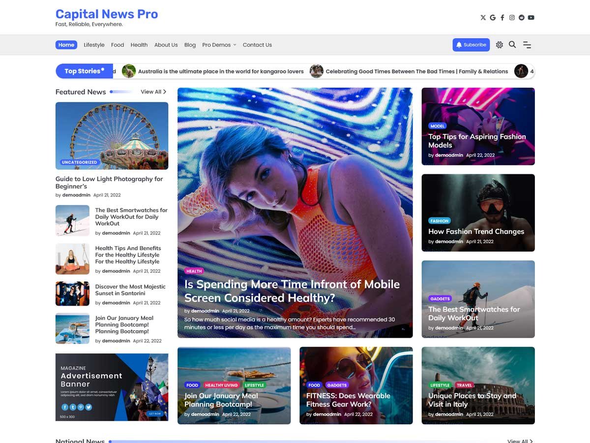
Task: Open the off-canvas hamburger menu icon
Action: click(x=527, y=45)
